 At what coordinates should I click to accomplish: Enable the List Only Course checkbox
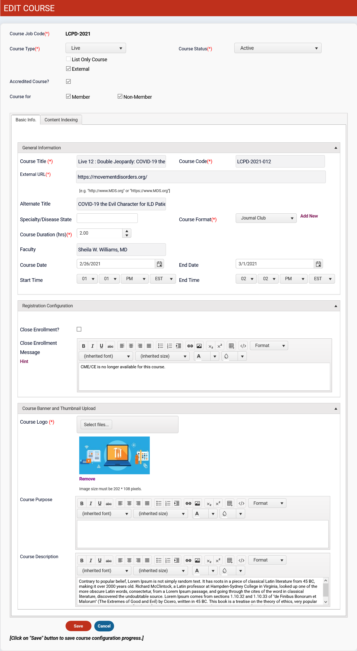[68, 59]
